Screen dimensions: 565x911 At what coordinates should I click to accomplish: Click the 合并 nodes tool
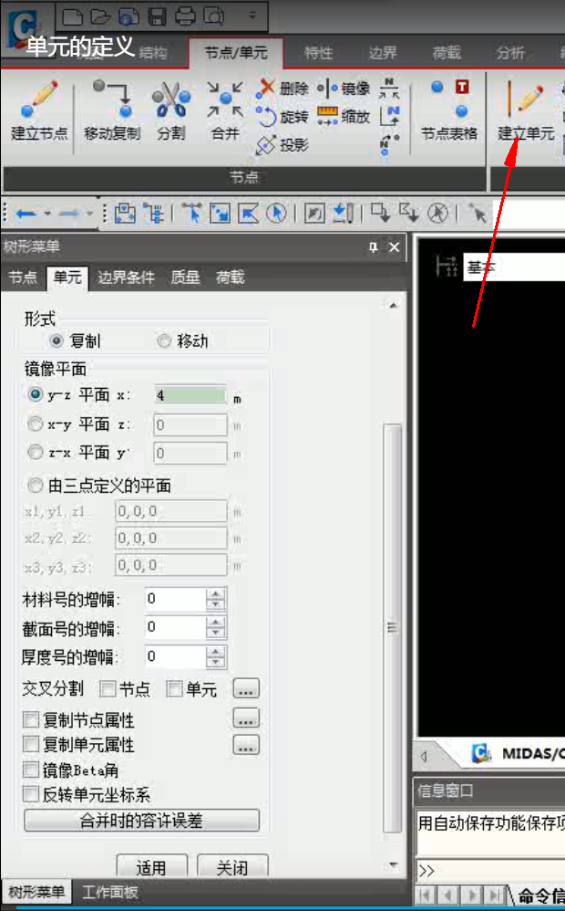point(225,111)
